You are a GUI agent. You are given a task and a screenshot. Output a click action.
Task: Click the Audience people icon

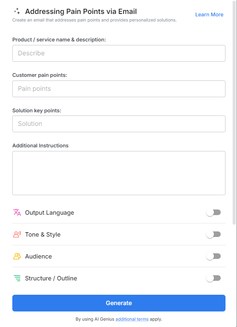(x=17, y=256)
